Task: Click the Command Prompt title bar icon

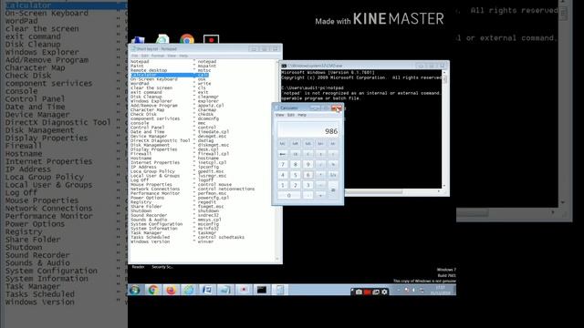Action: tap(284, 66)
